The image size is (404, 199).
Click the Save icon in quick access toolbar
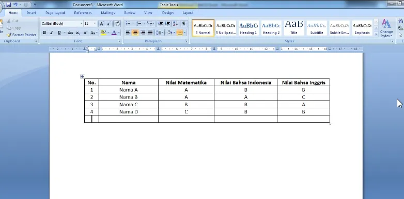coord(8,5)
